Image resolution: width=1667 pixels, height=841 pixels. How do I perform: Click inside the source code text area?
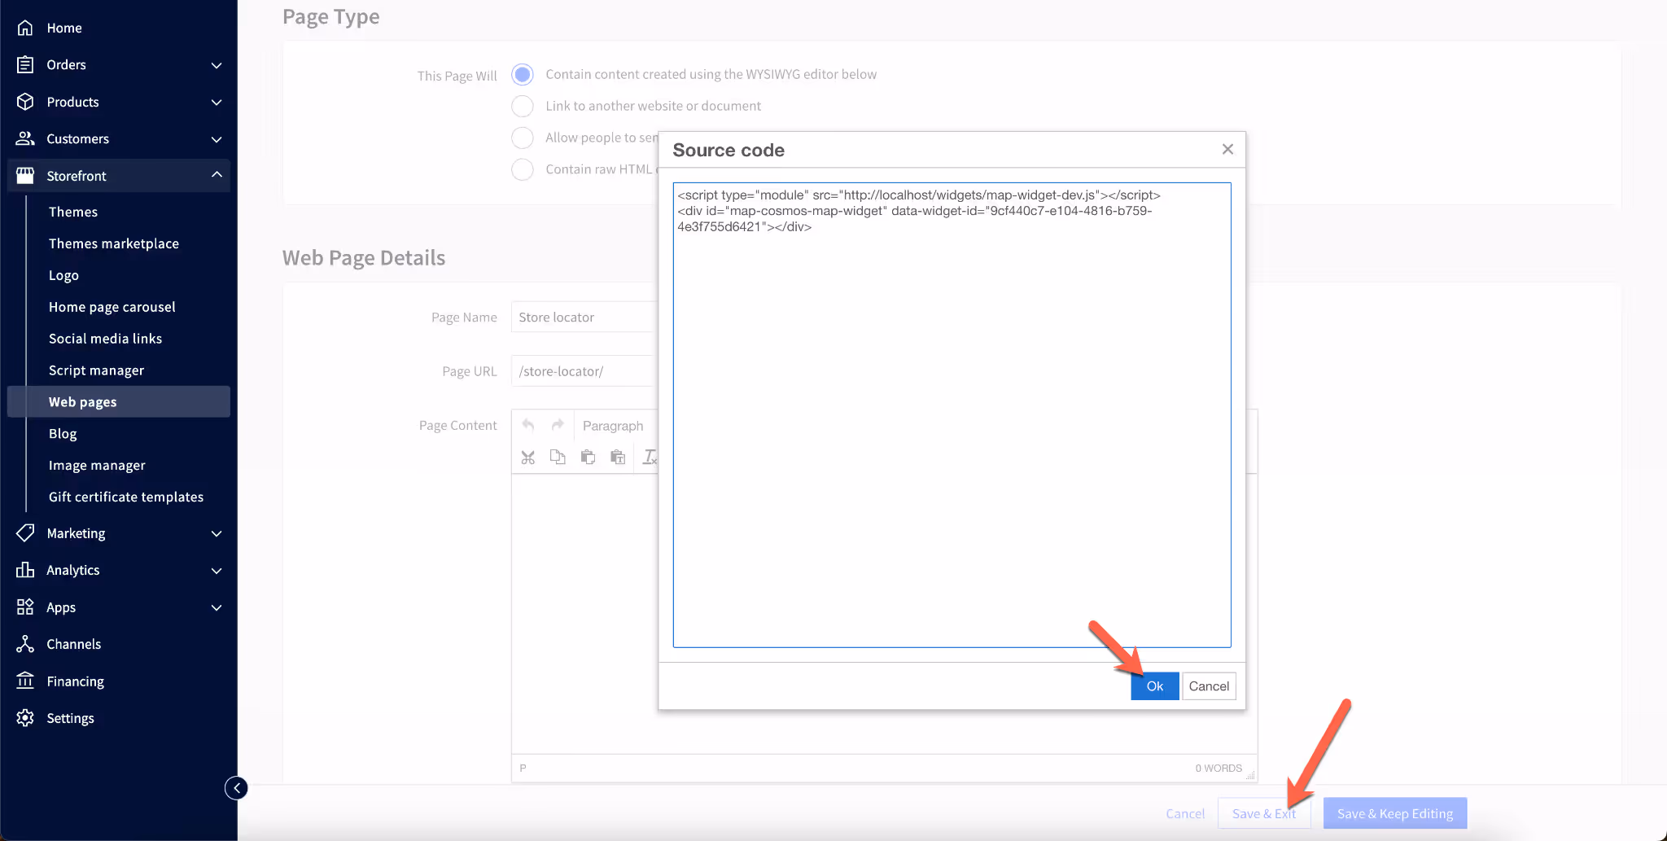point(952,415)
